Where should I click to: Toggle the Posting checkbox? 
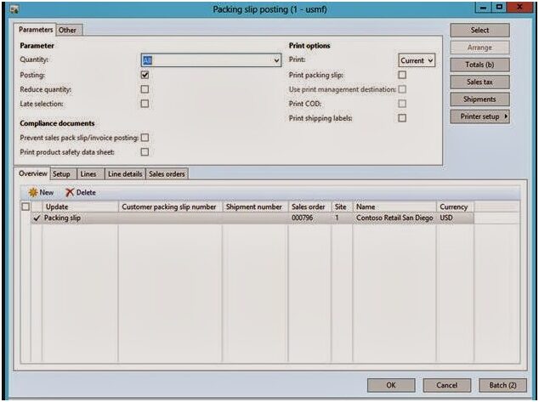[x=145, y=75]
